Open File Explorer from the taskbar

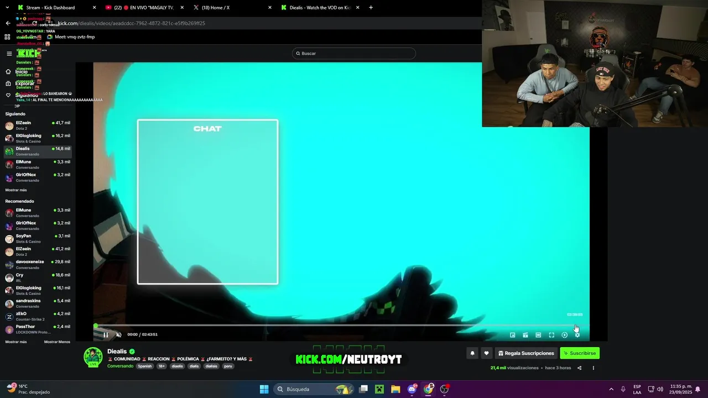point(395,389)
